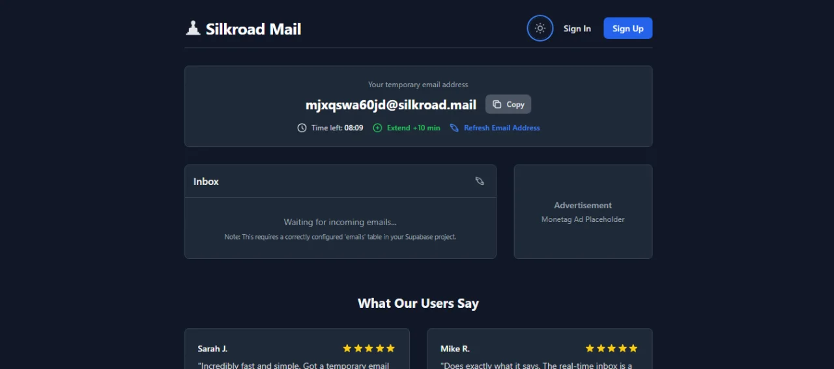The height and width of the screenshot is (369, 834).
Task: Click the Supabase 'emails' table note text
Action: [x=340, y=237]
